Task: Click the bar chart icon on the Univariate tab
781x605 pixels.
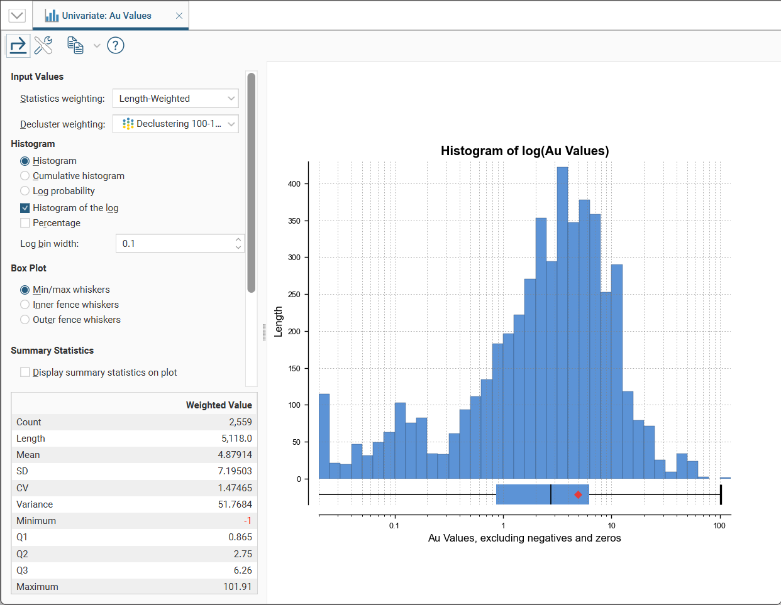Action: pos(52,16)
